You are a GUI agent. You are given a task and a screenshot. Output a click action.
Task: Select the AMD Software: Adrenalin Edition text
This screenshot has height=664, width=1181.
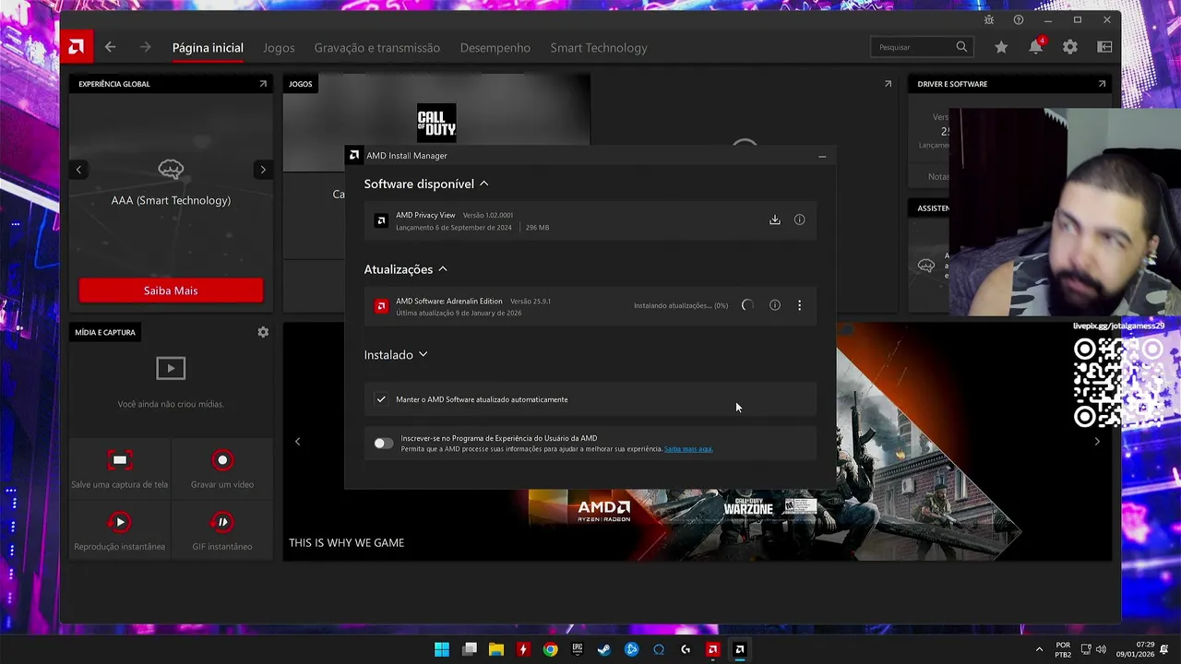point(449,301)
